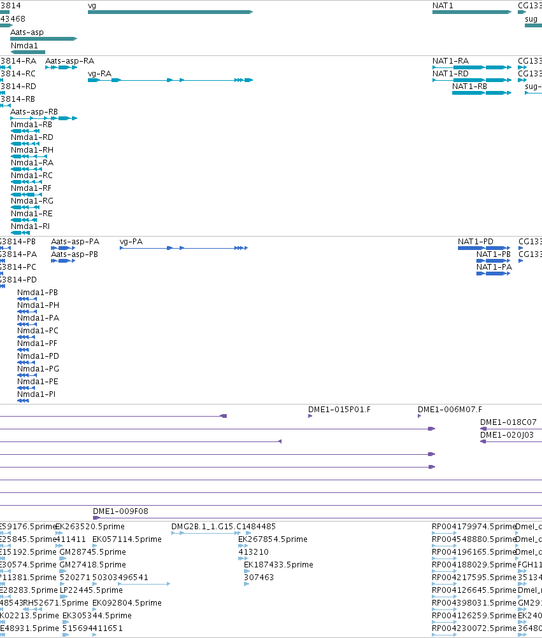
Task: Click the Nmda1-PG protein
Action: click(27, 375)
